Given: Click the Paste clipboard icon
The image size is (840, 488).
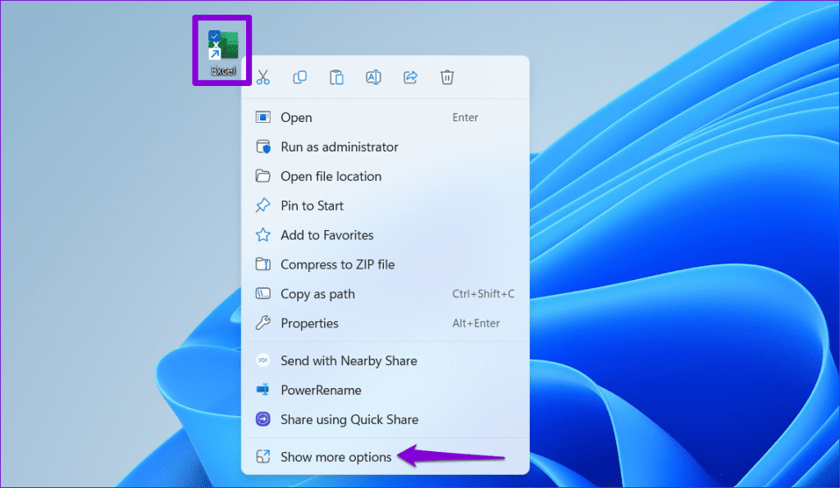Looking at the screenshot, I should click(x=336, y=78).
